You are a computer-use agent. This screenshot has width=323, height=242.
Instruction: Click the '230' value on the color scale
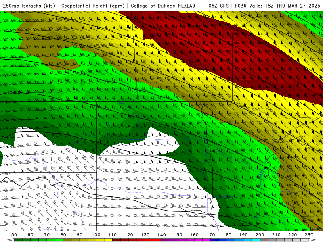[x=309, y=235]
